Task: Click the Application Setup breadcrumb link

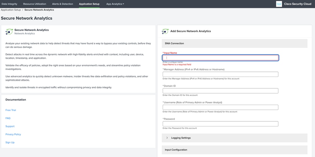Action: coord(11,10)
